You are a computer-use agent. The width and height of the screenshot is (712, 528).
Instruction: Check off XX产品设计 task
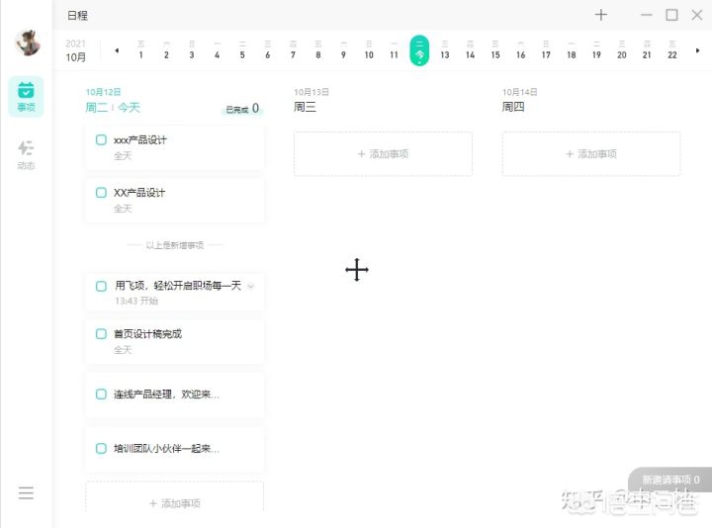tap(101, 193)
